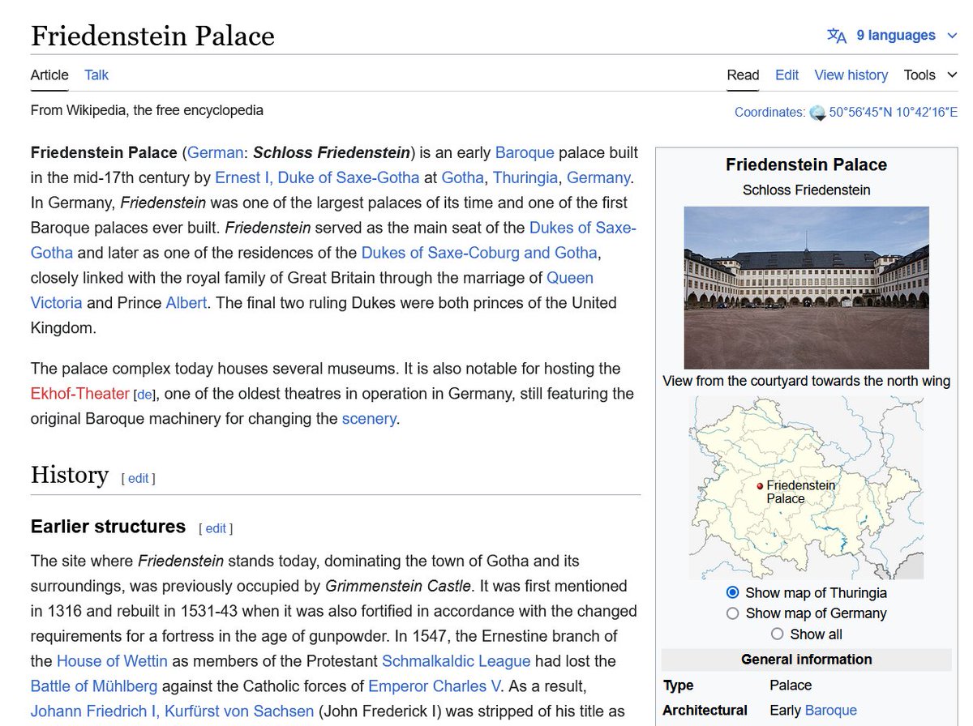Image resolution: width=973 pixels, height=726 pixels.
Task: Edit the Earlier structures section
Action: click(216, 528)
